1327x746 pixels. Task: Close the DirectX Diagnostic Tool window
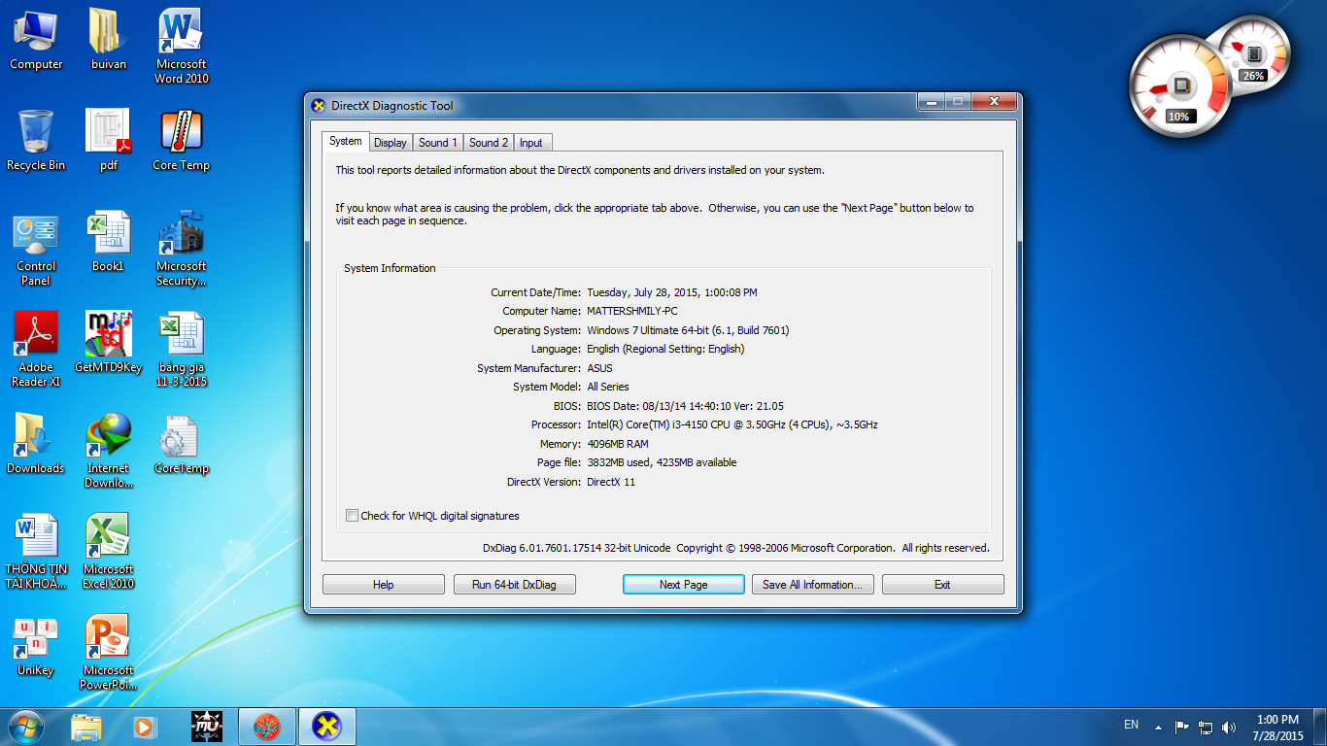[993, 101]
